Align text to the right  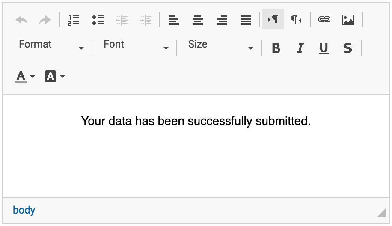click(x=222, y=20)
